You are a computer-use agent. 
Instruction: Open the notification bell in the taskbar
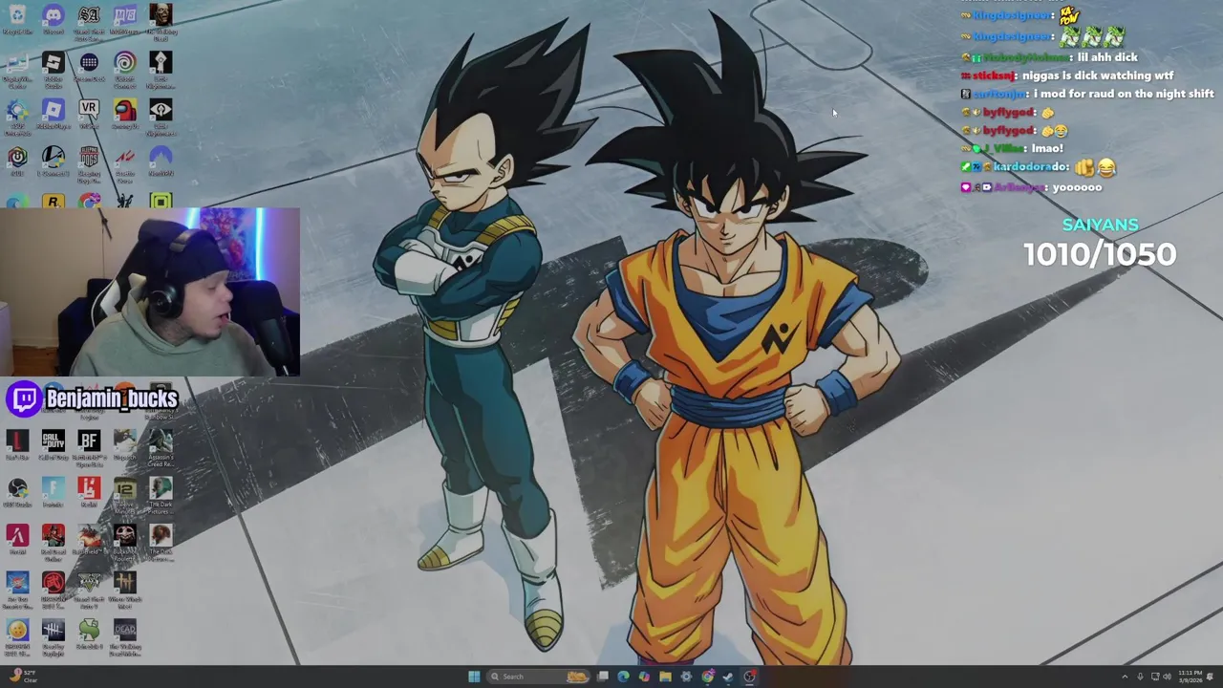[x=1212, y=677]
